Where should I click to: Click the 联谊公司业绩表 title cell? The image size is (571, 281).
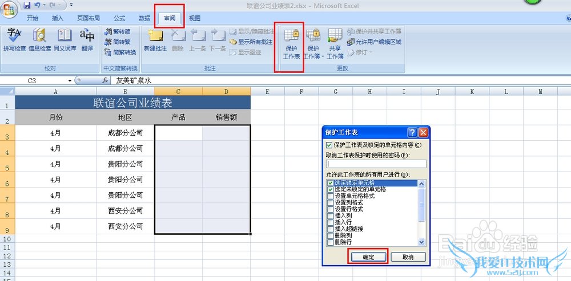point(133,103)
